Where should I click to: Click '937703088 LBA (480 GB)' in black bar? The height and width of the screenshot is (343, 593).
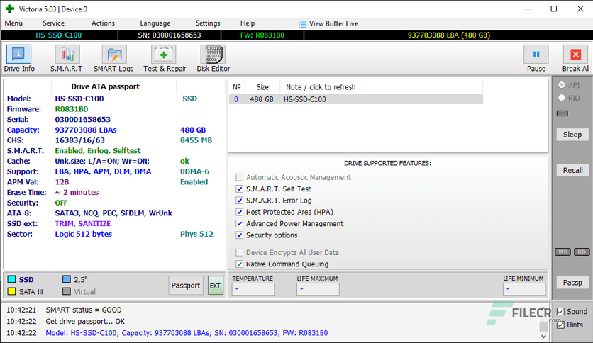(449, 35)
